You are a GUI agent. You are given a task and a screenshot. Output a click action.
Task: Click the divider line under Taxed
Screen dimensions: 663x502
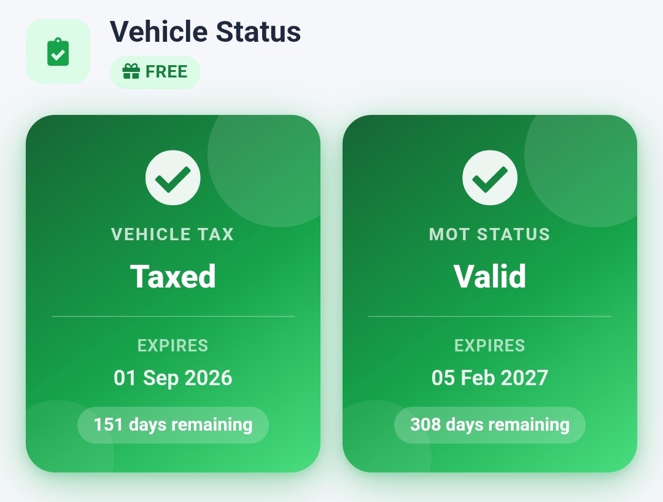click(x=173, y=316)
